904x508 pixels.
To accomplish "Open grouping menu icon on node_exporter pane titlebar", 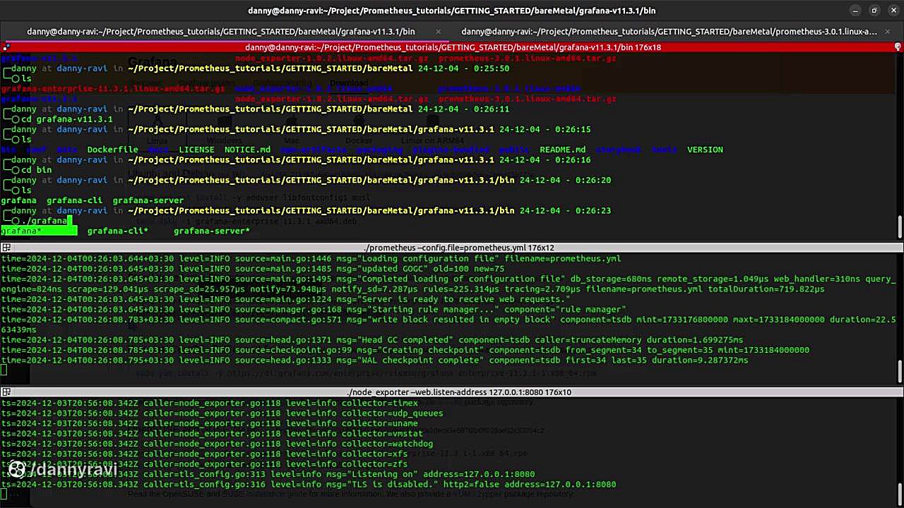I will tap(6, 392).
